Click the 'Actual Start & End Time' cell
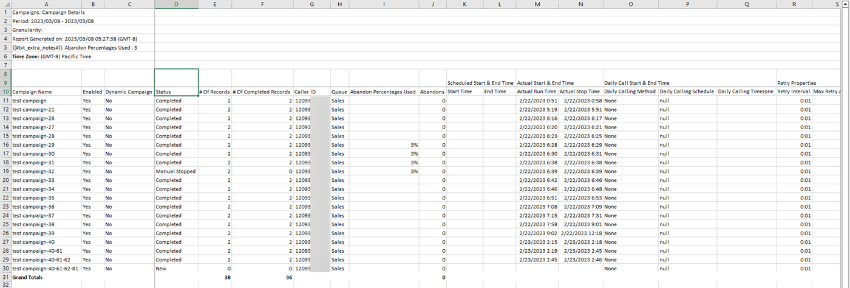The image size is (850, 288). (545, 83)
